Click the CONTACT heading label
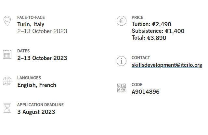 (x=141, y=58)
